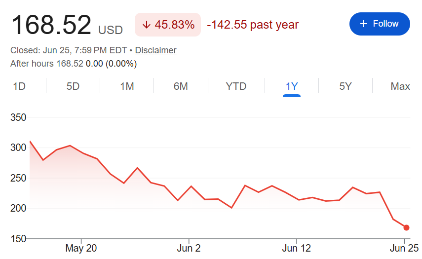Viewport: 422px width, 259px height.
Task: Click the Jun 2 axis marker
Action: [189, 248]
